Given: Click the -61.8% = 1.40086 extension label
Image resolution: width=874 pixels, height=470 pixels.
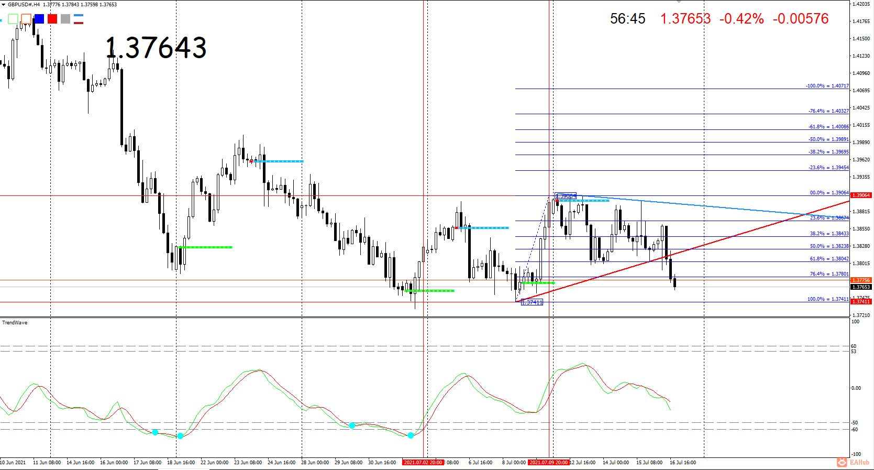Looking at the screenshot, I should pyautogui.click(x=828, y=127).
